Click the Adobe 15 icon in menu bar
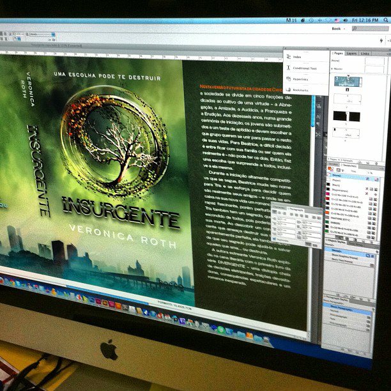Screen dimensions: 391x391 click(291, 20)
